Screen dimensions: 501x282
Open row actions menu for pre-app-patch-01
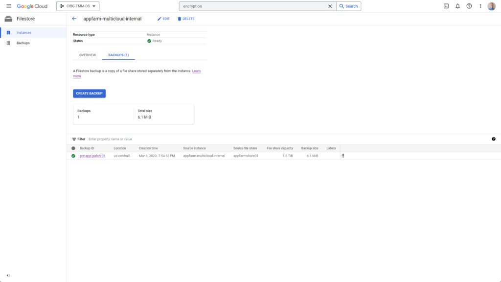[343, 156]
